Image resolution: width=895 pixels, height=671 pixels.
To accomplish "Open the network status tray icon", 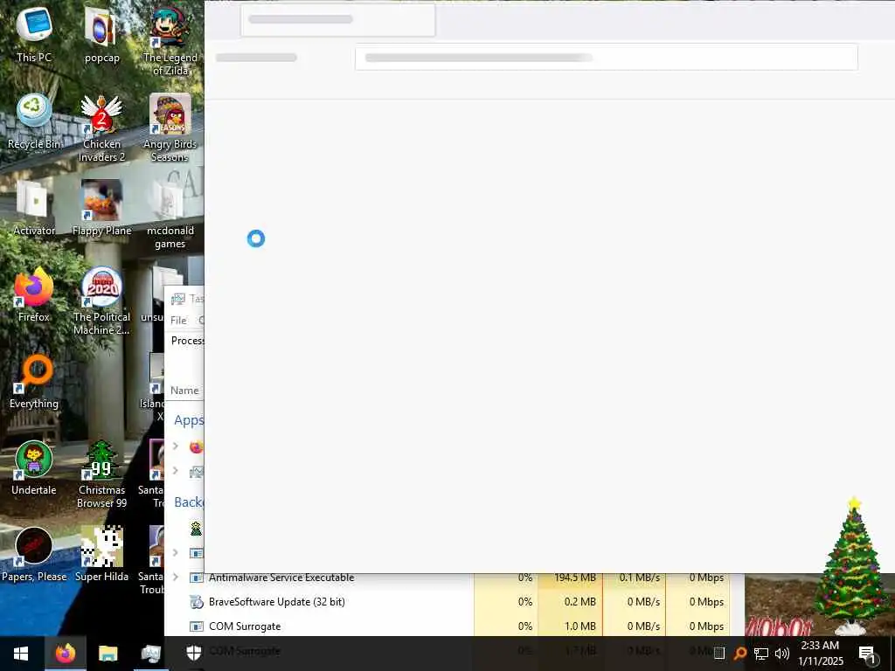I will coord(761,654).
